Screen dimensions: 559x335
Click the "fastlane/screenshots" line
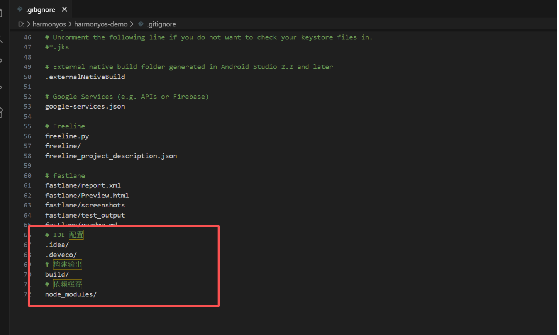point(85,205)
